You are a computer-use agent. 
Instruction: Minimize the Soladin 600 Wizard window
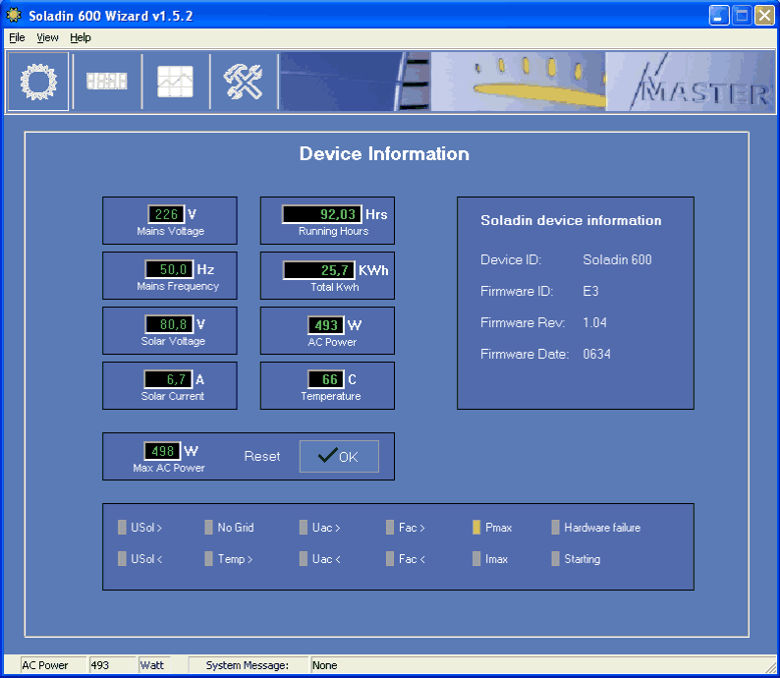click(718, 16)
